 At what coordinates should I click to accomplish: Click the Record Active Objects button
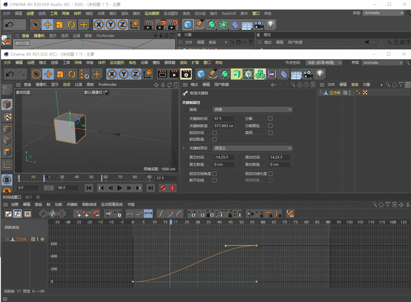163,188
